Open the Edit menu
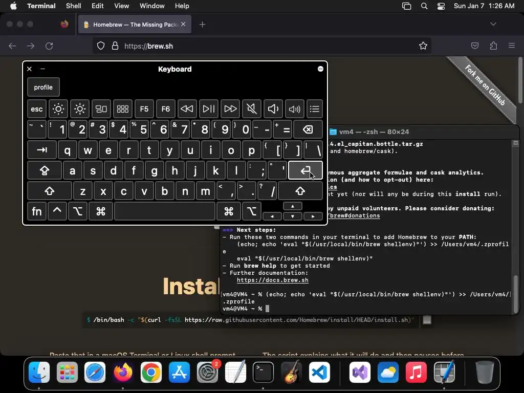Image resolution: width=524 pixels, height=393 pixels. tap(98, 6)
